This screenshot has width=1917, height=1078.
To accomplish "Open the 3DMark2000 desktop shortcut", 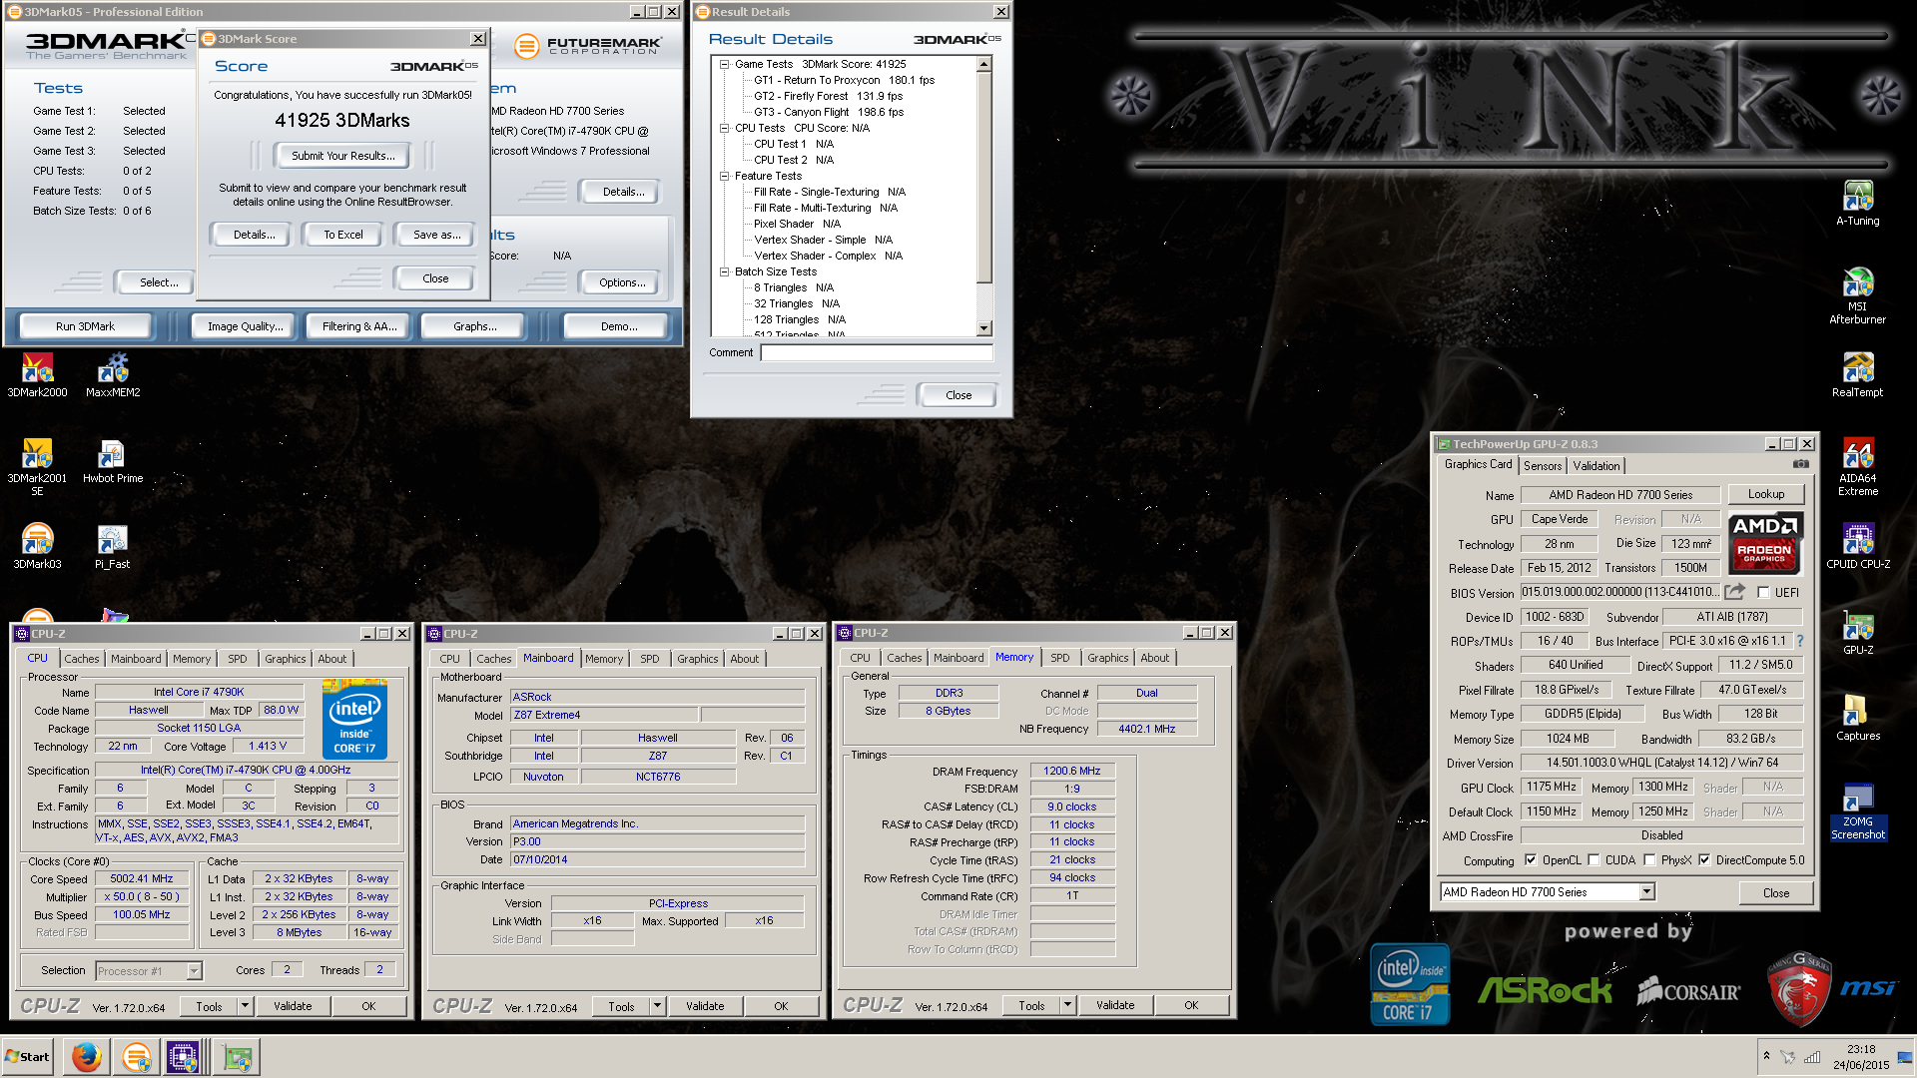I will (x=37, y=375).
